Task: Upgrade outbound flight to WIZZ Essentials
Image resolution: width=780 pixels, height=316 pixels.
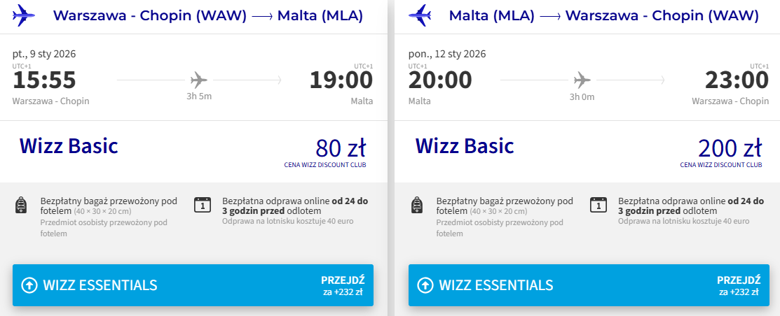Action: point(193,285)
